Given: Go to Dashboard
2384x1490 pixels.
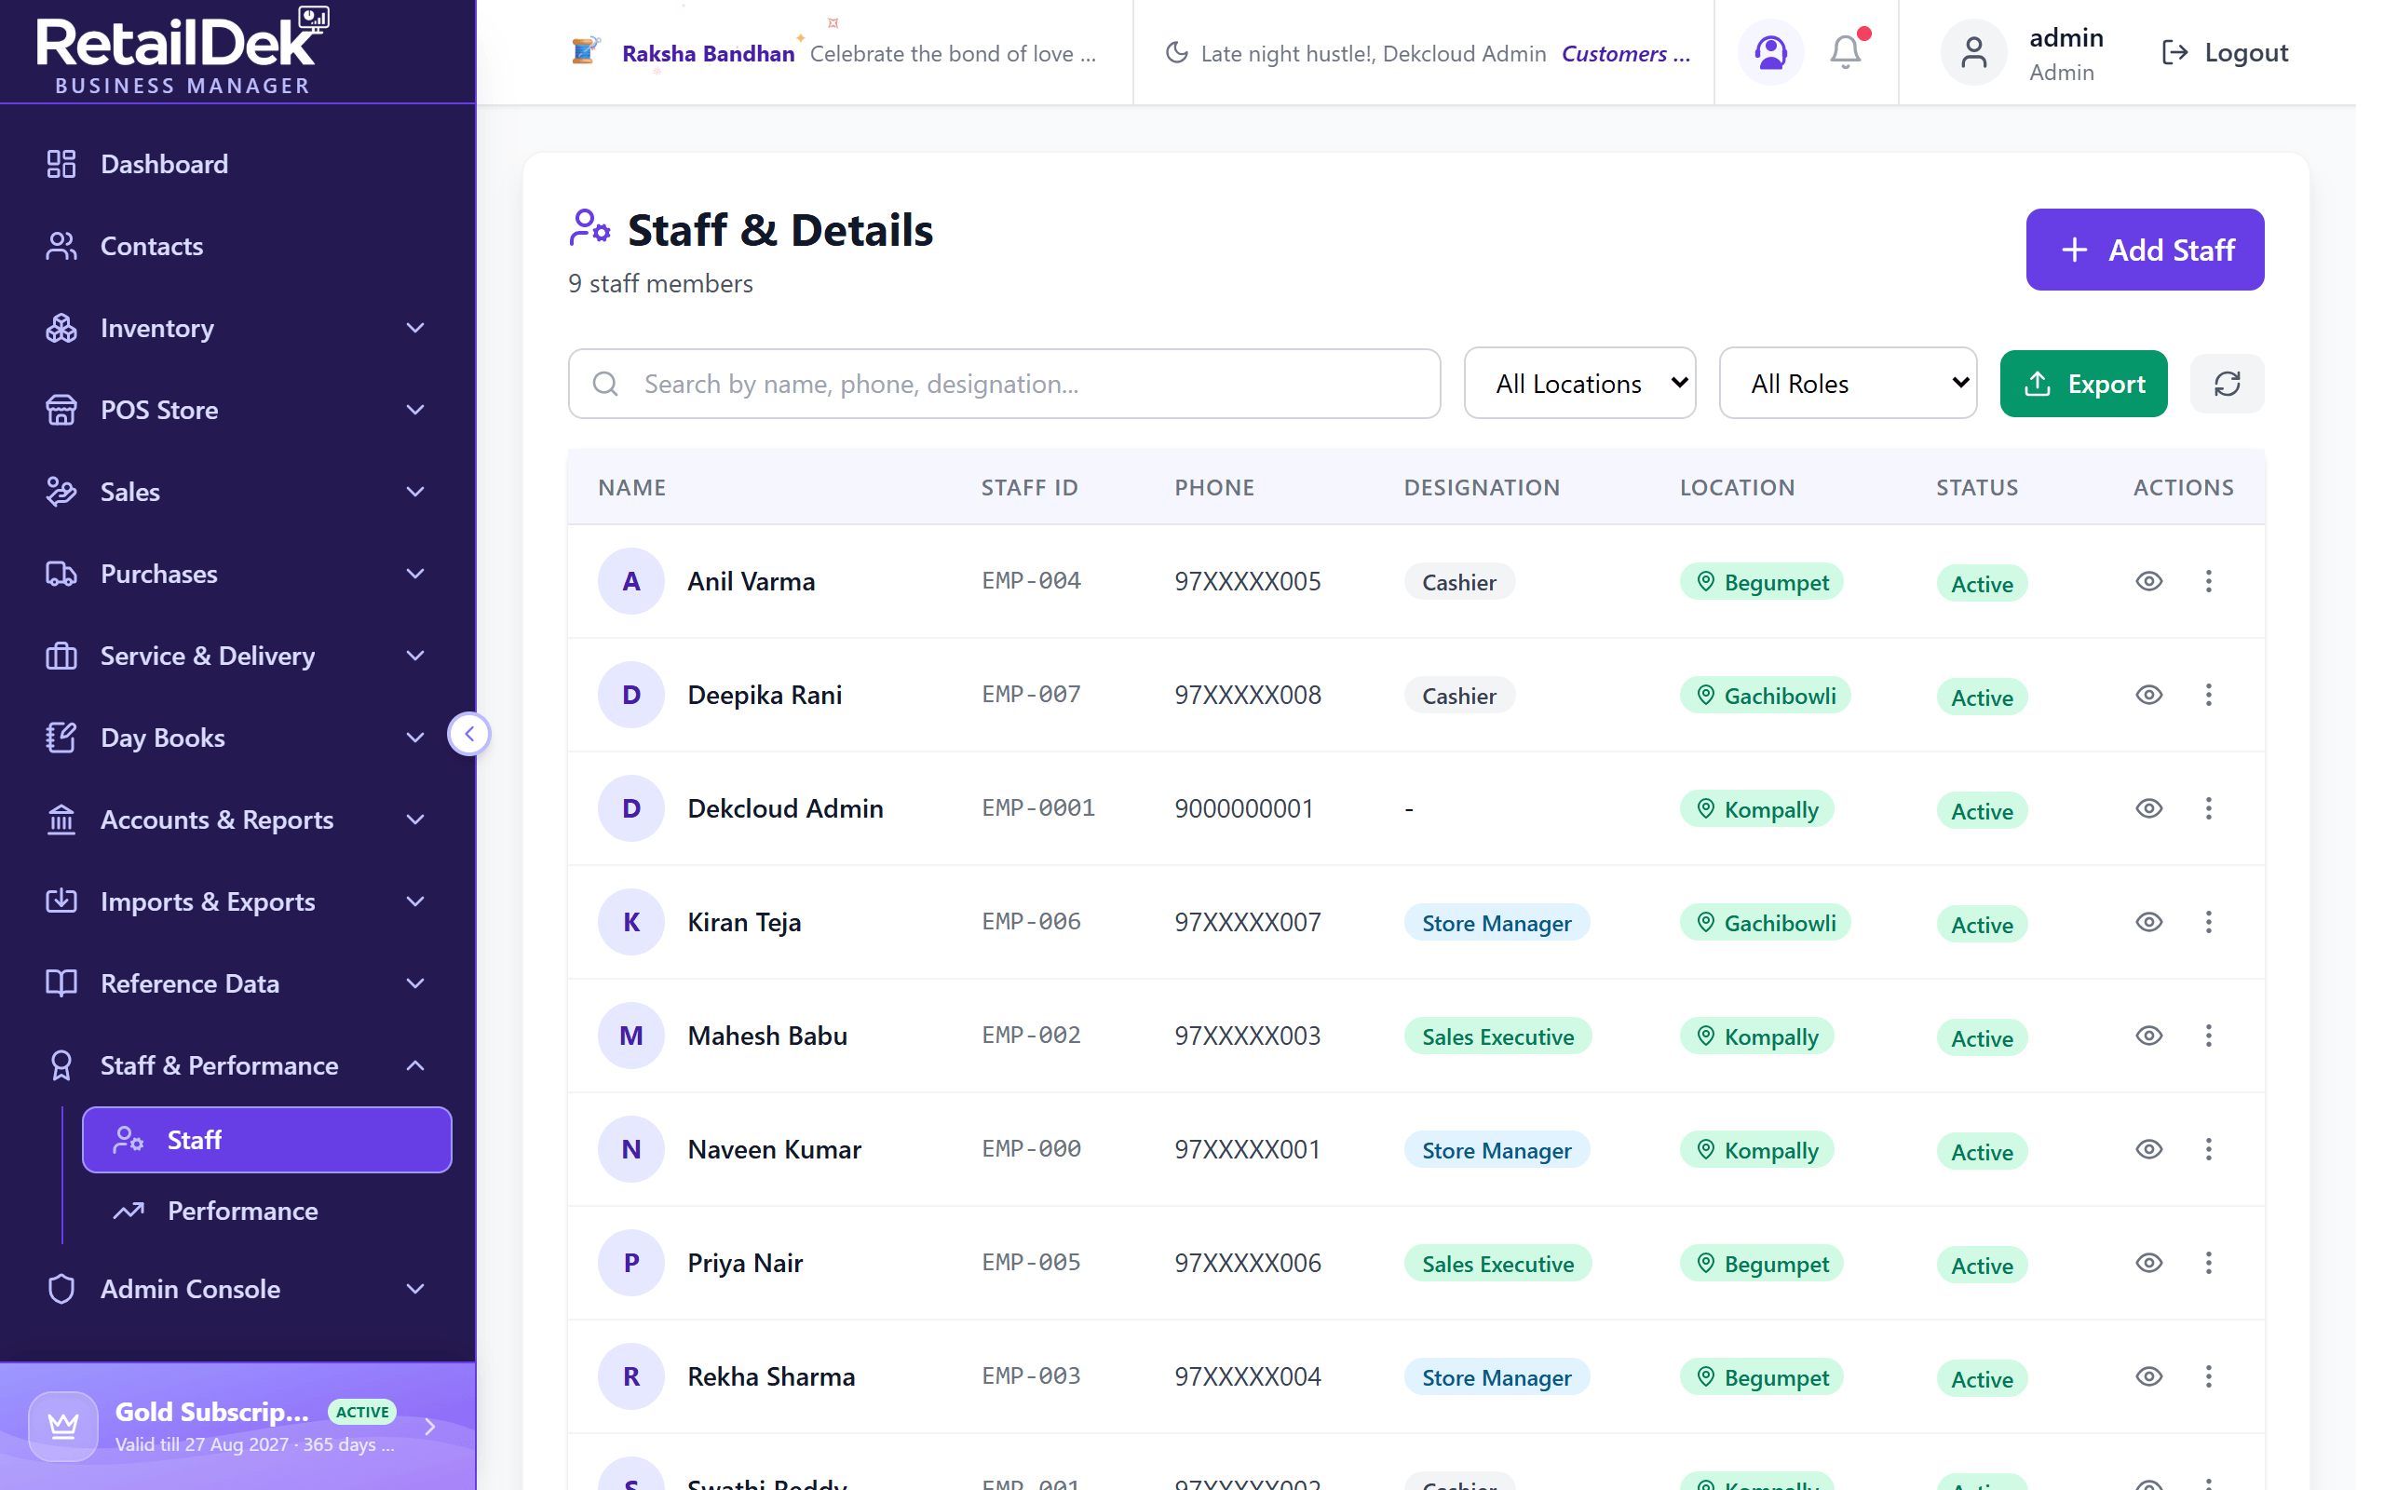Looking at the screenshot, I should coord(237,164).
